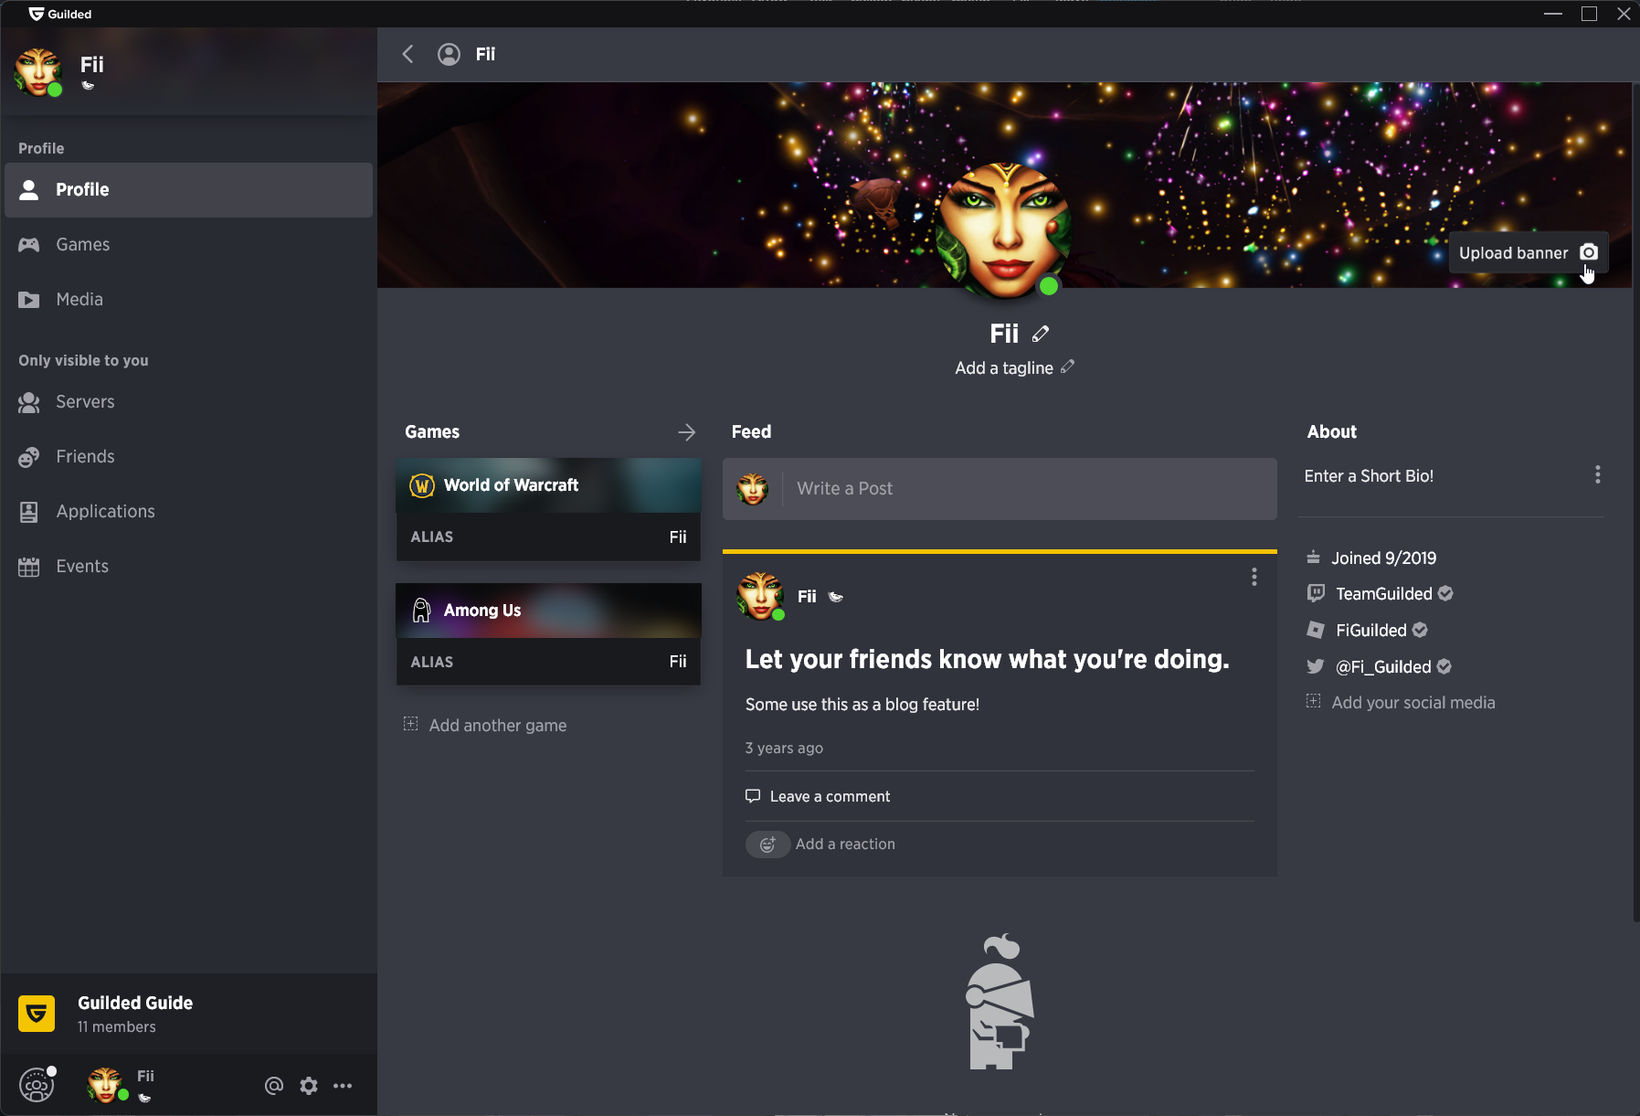Click the vertical scrollbar on right edge
This screenshot has width=1640, height=1116.
pyautogui.click(x=1635, y=503)
